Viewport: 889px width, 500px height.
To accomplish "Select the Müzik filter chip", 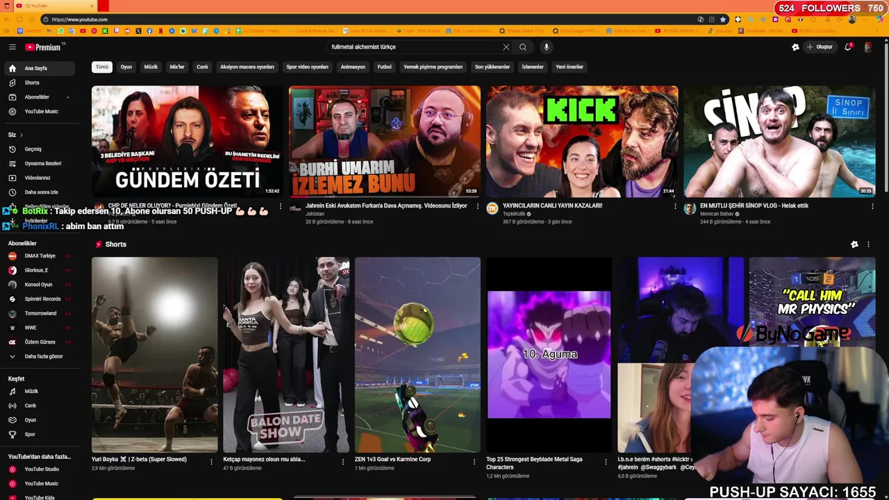I will [151, 67].
